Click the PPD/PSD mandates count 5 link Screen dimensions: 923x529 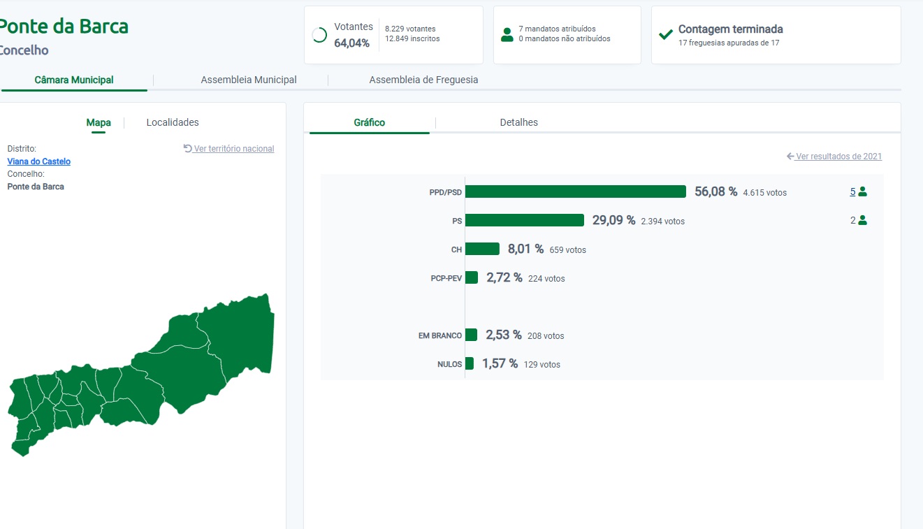point(852,191)
